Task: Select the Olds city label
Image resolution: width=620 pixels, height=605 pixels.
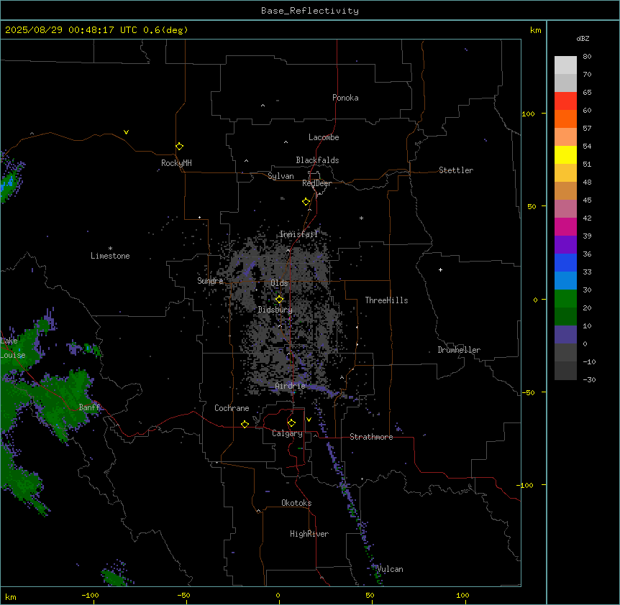Action: 279,283
